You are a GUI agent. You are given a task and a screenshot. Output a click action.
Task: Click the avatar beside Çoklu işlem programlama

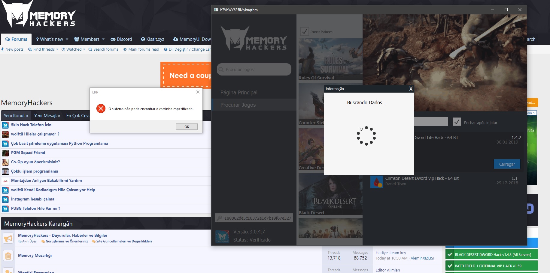(x=5, y=172)
